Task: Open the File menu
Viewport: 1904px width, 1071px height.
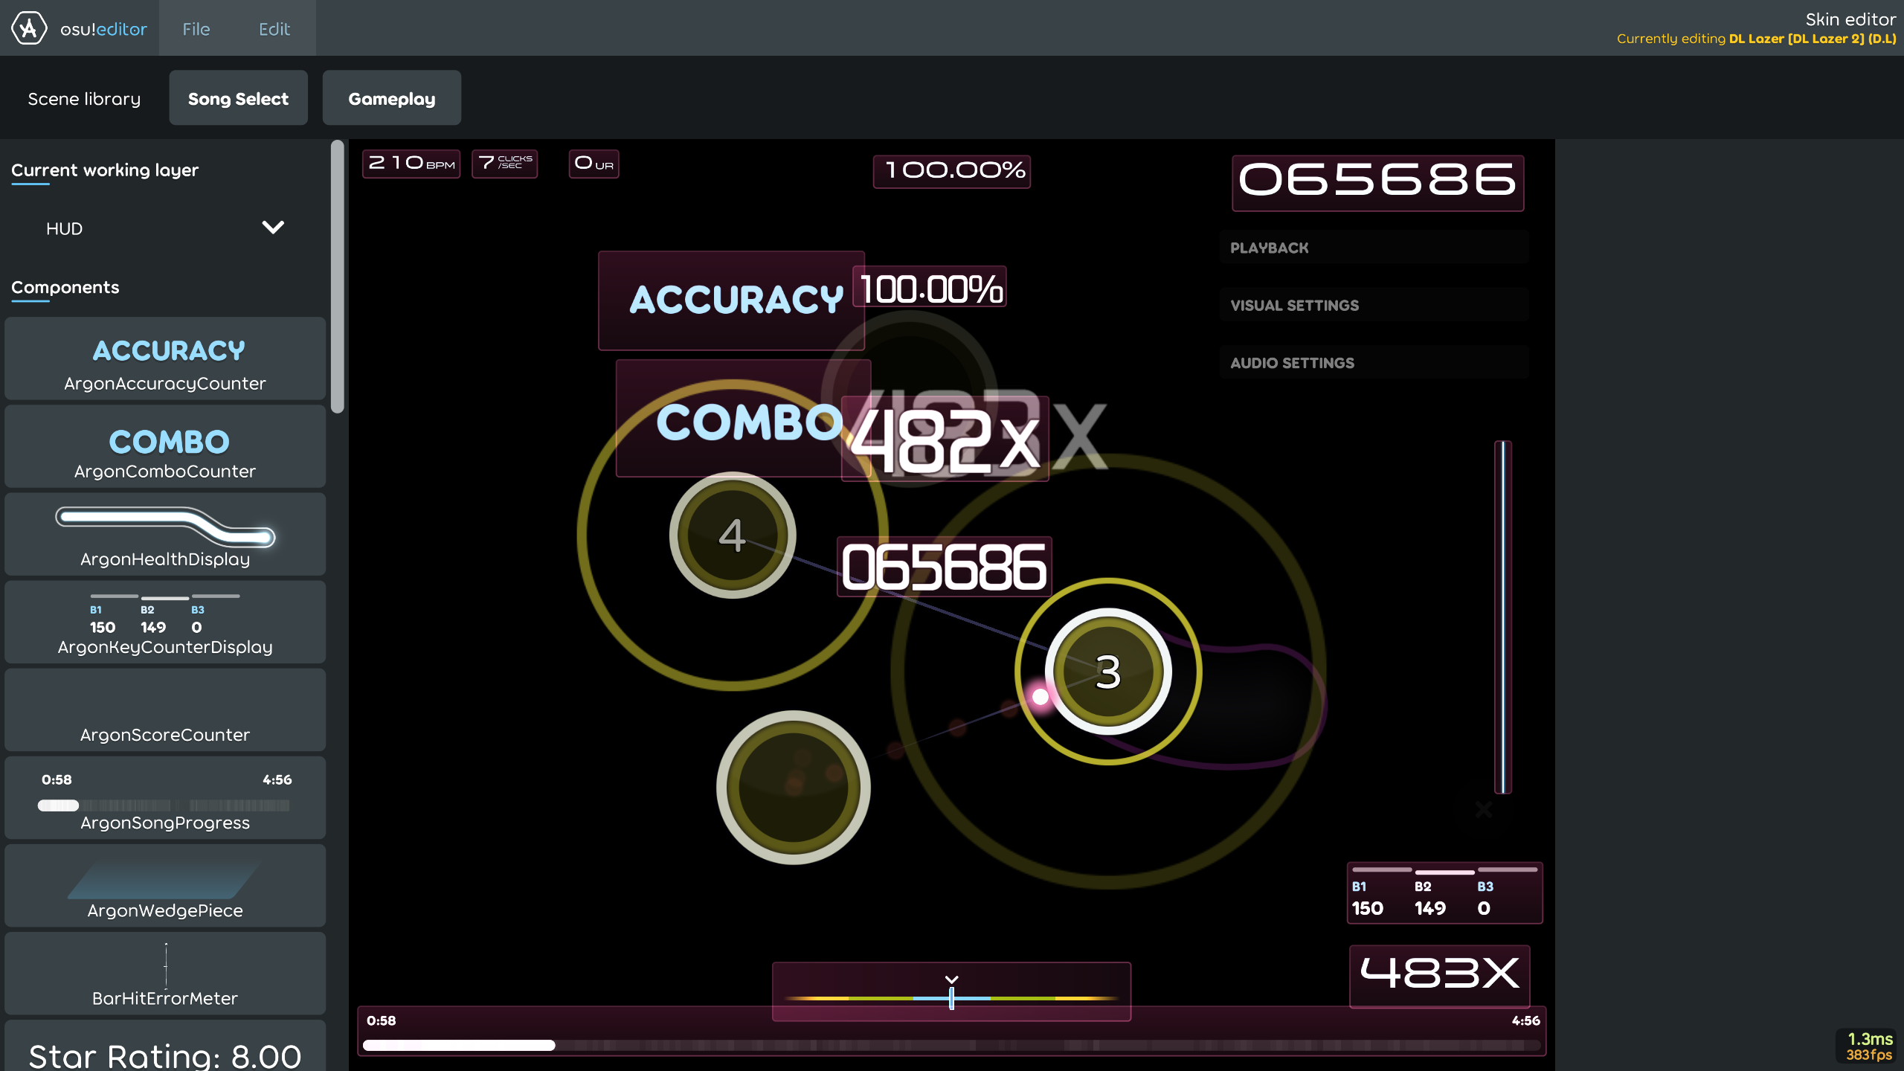Action: point(196,28)
